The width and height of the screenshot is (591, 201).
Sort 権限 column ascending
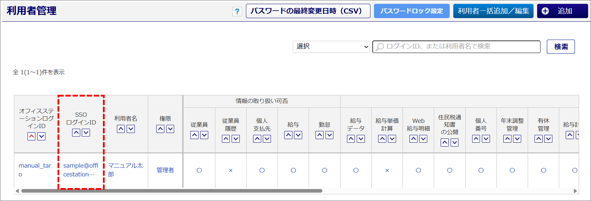pos(160,129)
